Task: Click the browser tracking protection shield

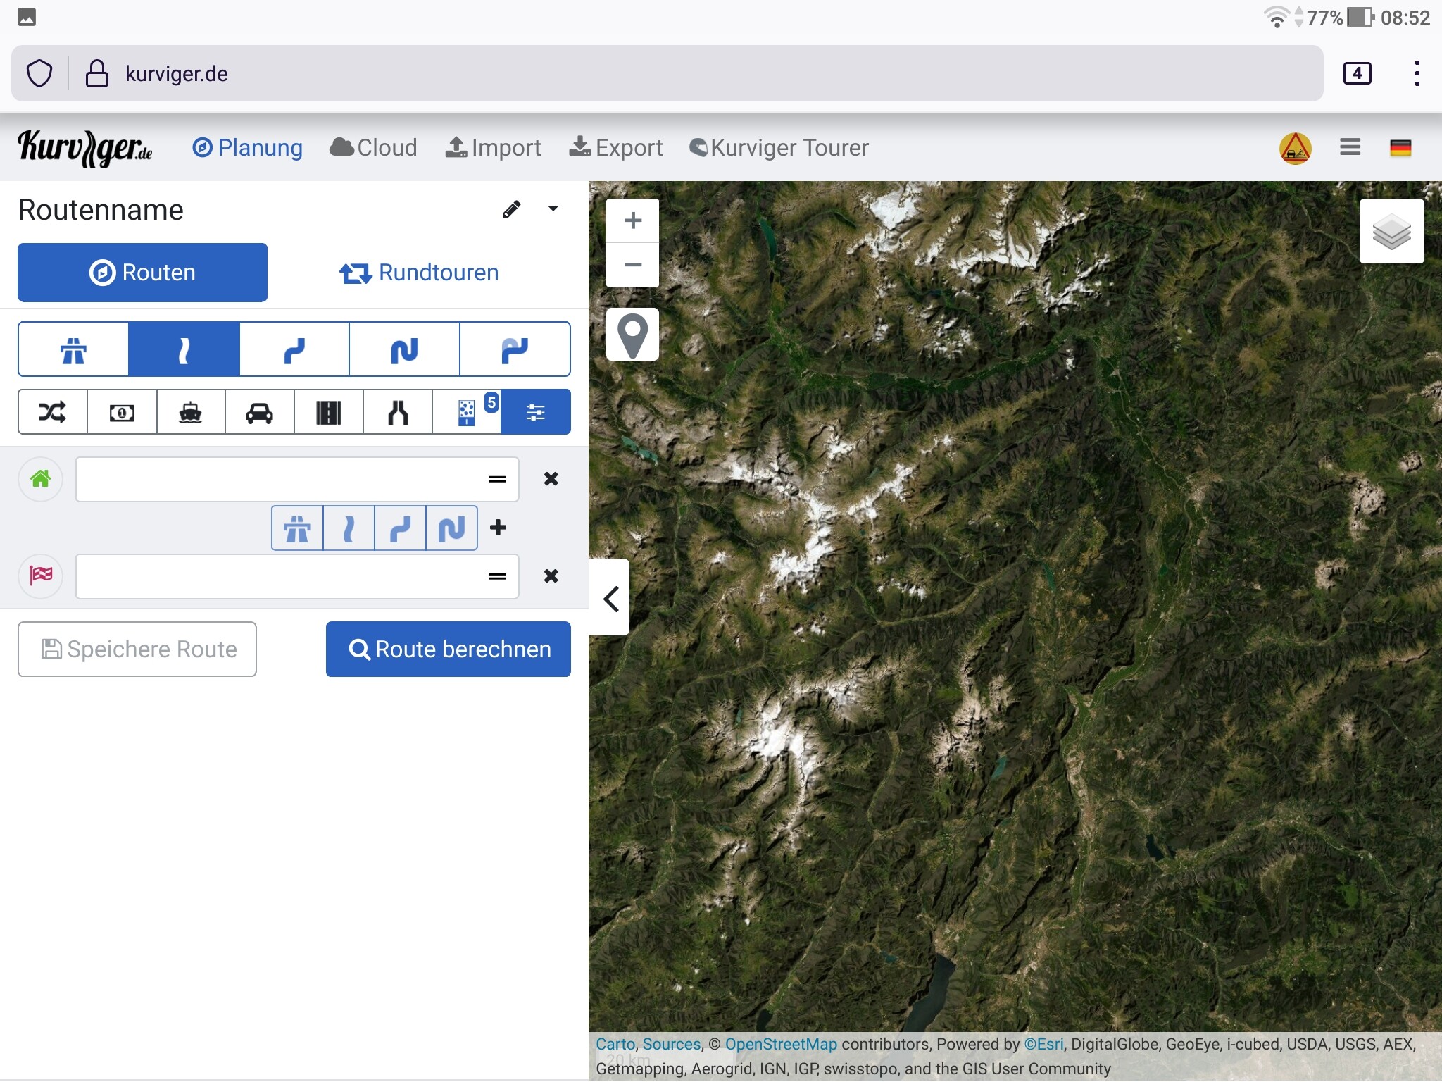Action: (x=39, y=73)
